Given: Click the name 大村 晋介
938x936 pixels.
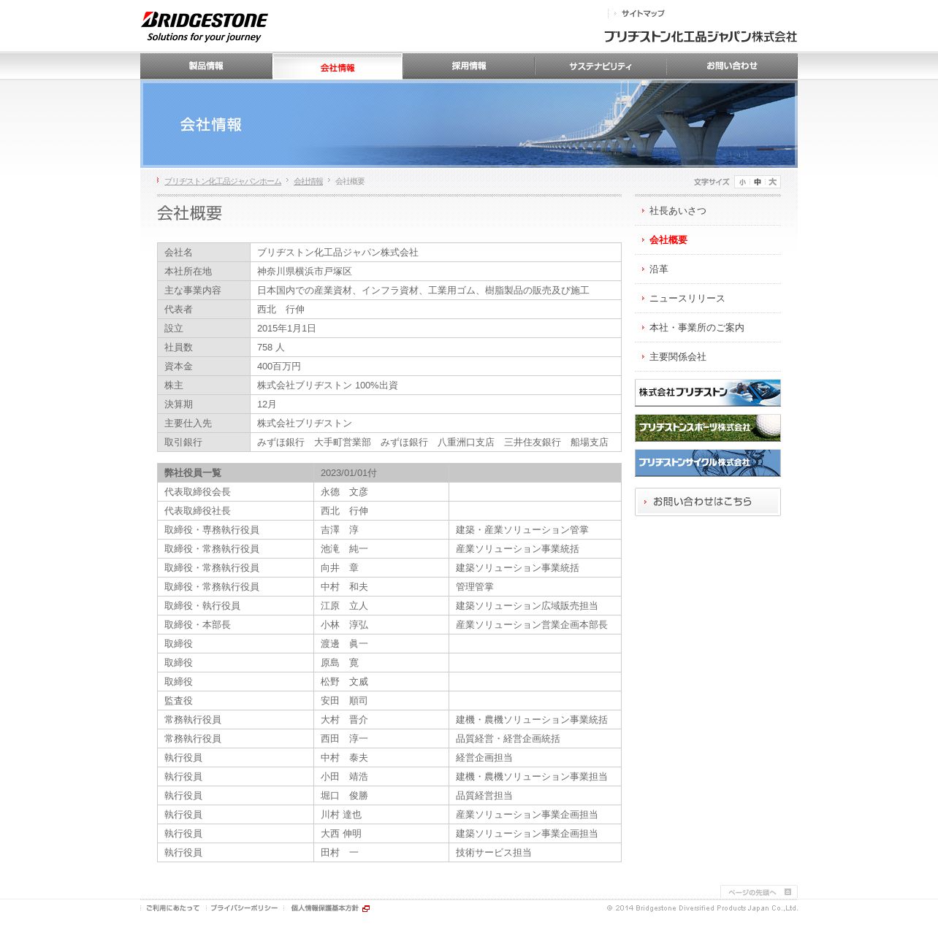Looking at the screenshot, I should [344, 720].
